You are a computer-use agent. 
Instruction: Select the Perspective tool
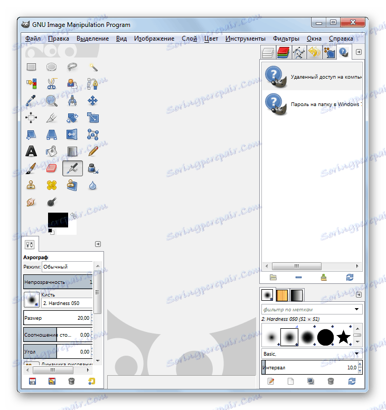coord(52,135)
